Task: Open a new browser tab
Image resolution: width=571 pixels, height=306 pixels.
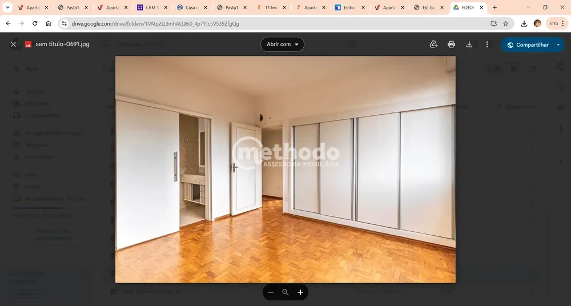Action: [x=494, y=7]
